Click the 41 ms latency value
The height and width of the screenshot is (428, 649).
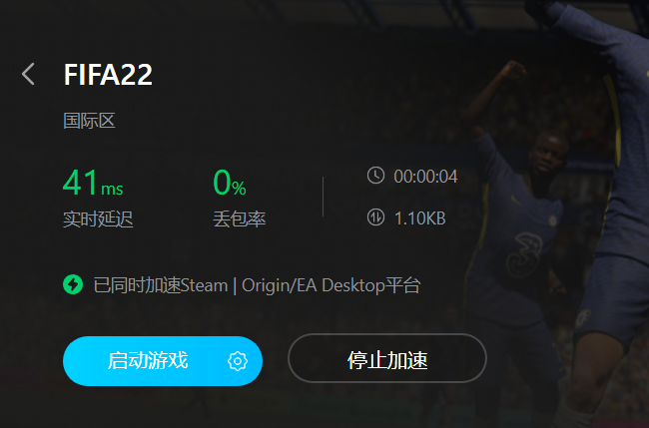pyautogui.click(x=93, y=183)
